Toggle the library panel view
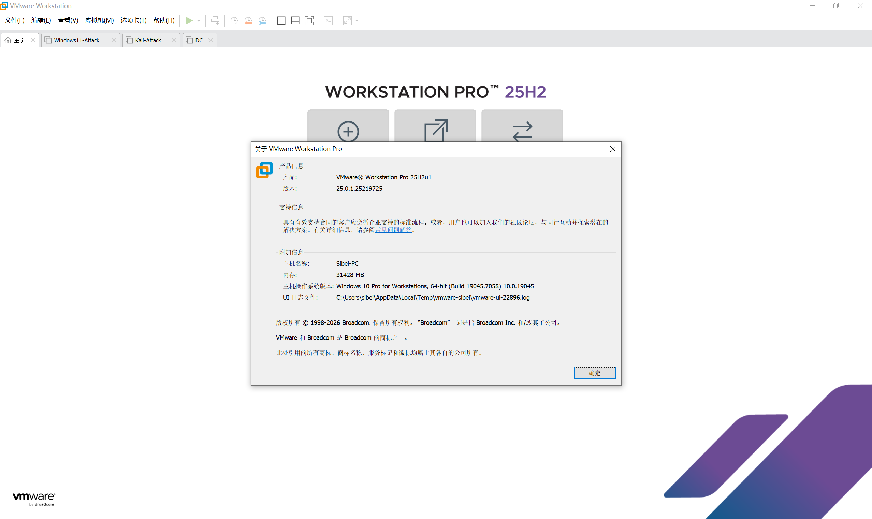The height and width of the screenshot is (519, 872). pyautogui.click(x=281, y=20)
